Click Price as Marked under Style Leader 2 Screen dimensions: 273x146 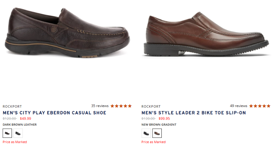click(154, 142)
